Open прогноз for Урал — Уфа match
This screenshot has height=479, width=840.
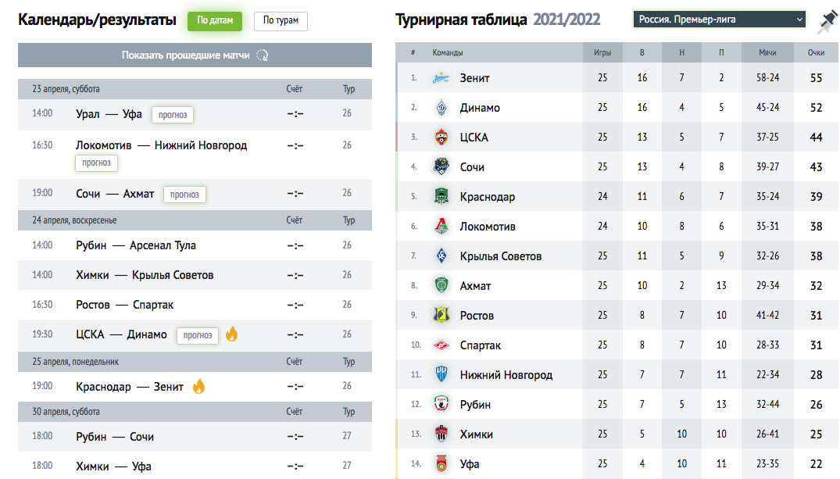(x=173, y=115)
